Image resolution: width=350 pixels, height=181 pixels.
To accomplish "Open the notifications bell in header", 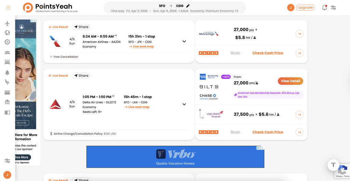I will [x=325, y=8].
